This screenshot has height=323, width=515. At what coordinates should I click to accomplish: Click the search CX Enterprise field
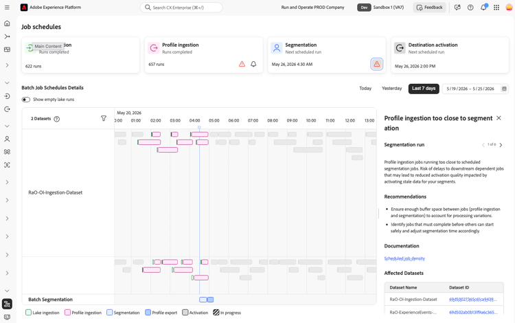tap(181, 8)
